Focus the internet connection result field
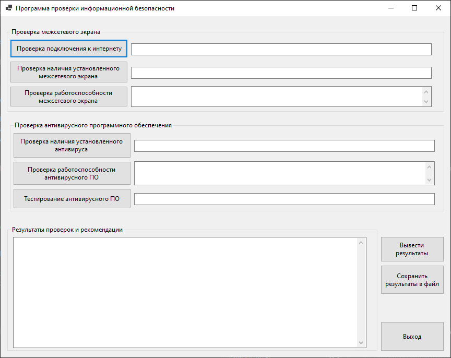 point(281,50)
